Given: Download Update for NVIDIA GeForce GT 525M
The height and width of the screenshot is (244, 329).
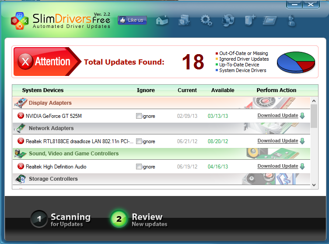Looking at the screenshot, I should click(278, 116).
